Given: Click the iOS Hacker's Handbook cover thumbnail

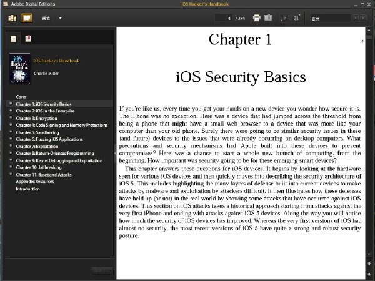Looking at the screenshot, I should pos(20,69).
